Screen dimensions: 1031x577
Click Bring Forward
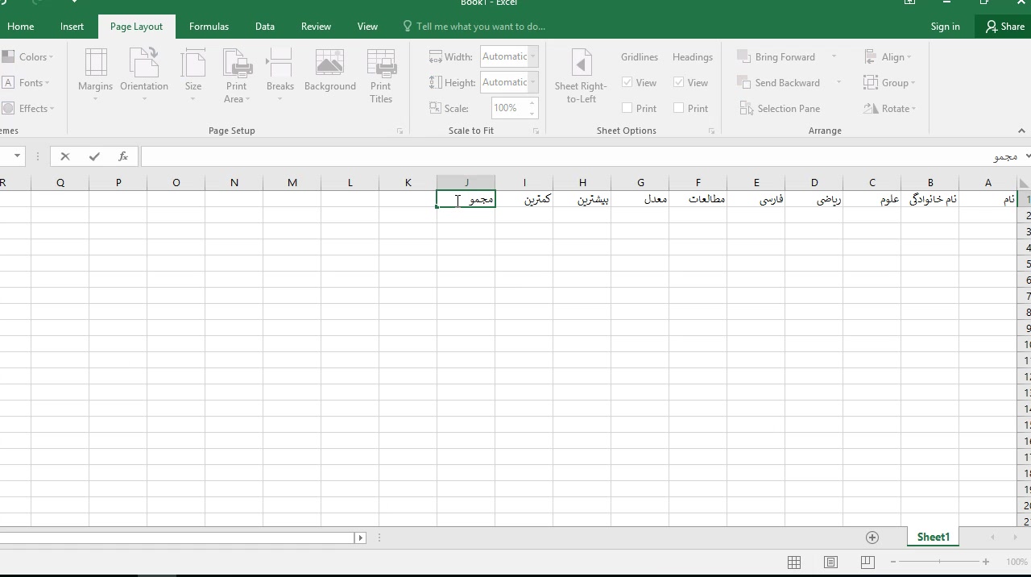[777, 57]
